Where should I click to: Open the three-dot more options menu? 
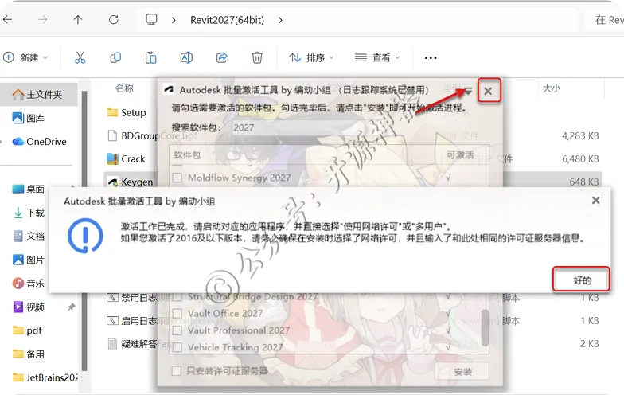tap(431, 58)
